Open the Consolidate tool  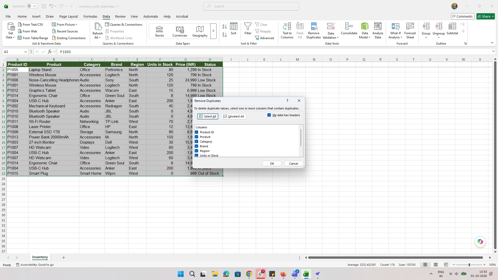point(349,29)
